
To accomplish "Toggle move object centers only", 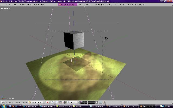I will tap(56, 102).
